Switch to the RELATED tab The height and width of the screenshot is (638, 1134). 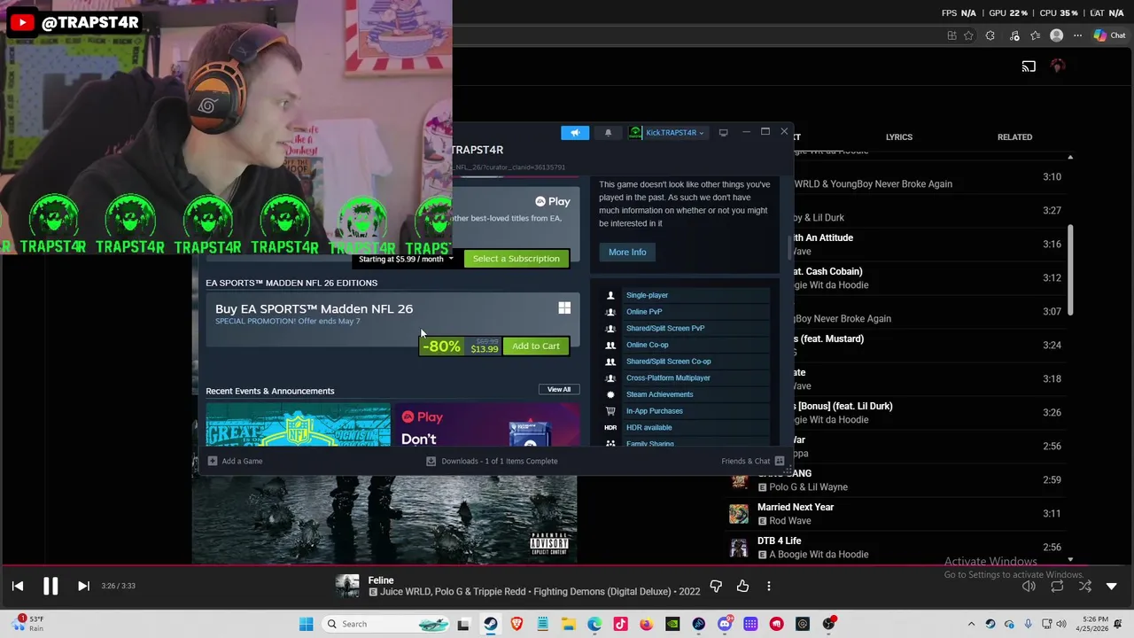tap(1014, 136)
